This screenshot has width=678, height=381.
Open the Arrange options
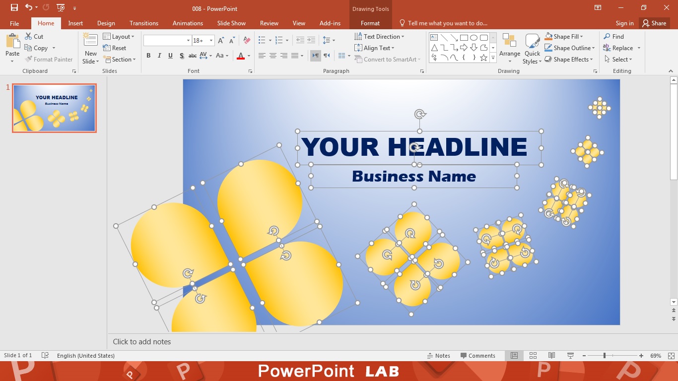(x=510, y=48)
